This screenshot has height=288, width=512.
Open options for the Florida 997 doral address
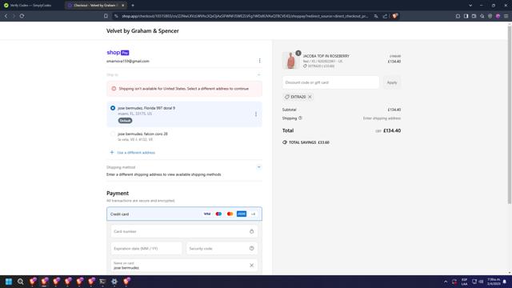click(x=256, y=114)
